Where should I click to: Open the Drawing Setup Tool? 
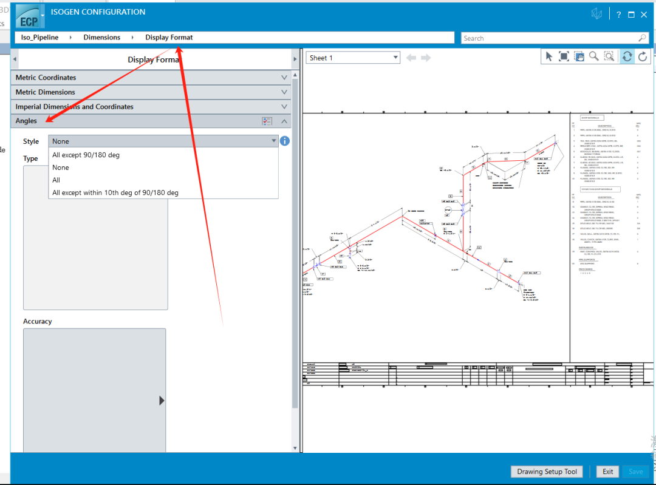[547, 472]
